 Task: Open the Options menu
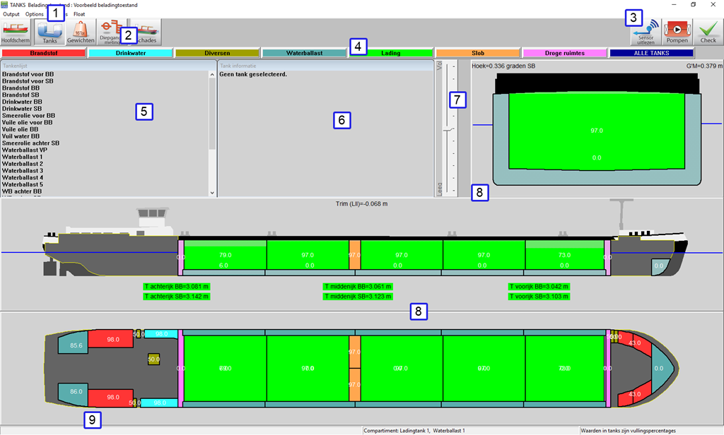(35, 14)
